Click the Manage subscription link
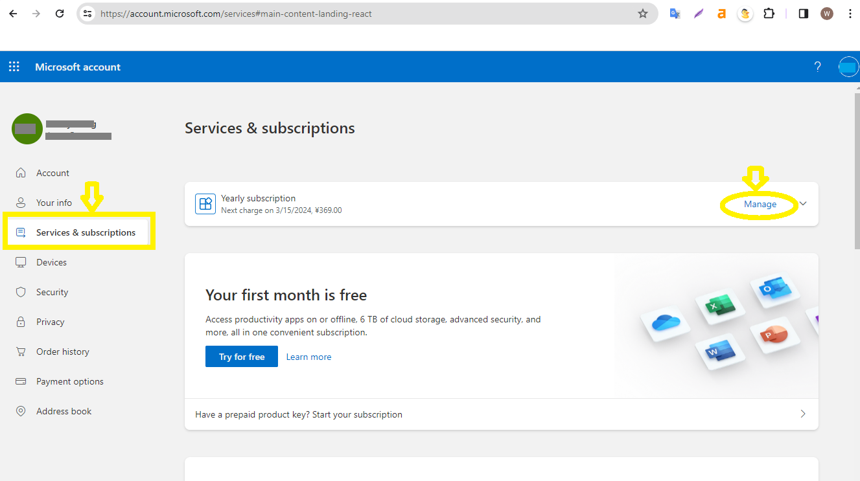This screenshot has height=481, width=860. [x=760, y=204]
